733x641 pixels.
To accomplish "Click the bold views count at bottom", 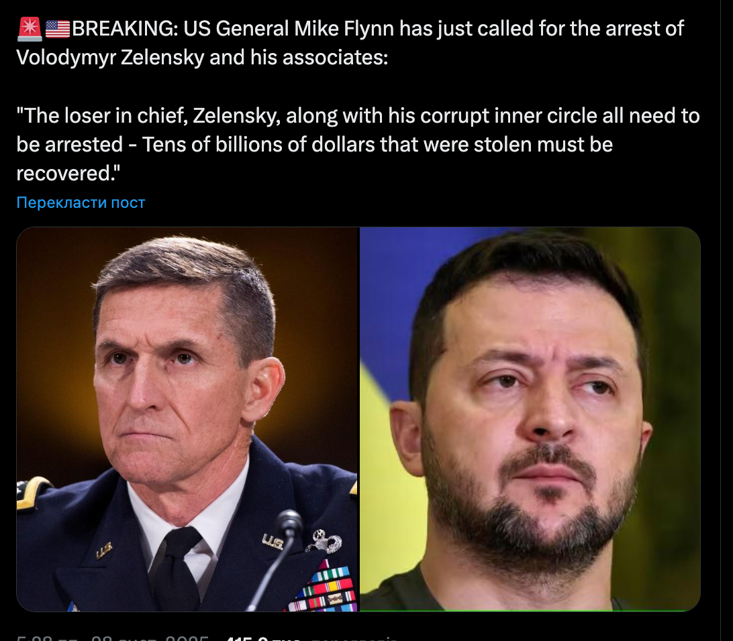I will (x=262, y=638).
